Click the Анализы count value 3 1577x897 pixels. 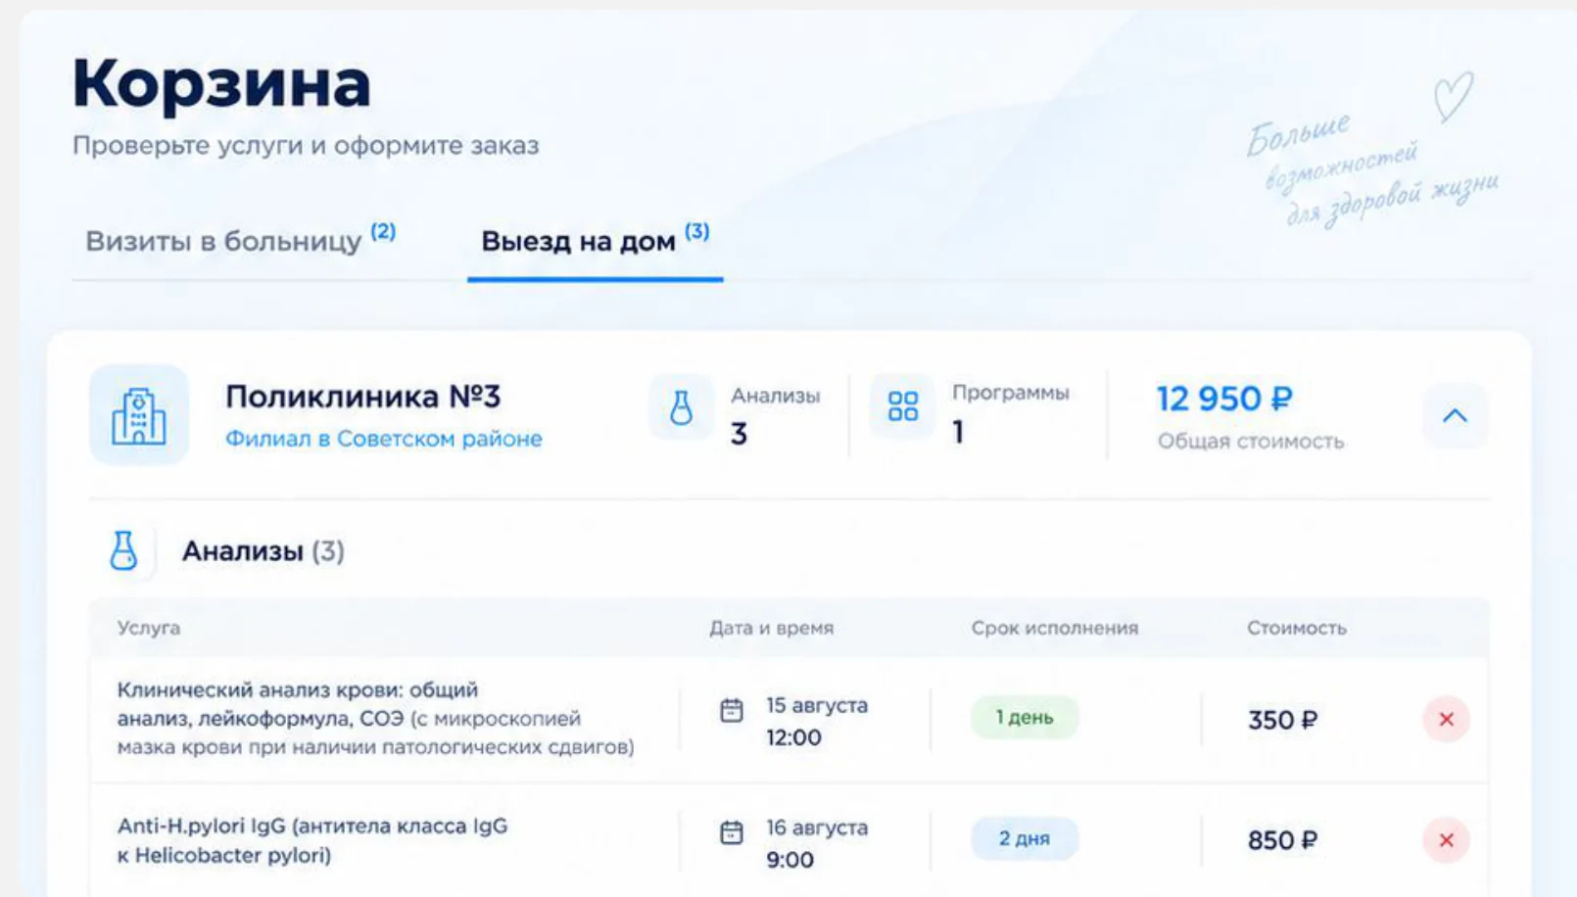click(739, 434)
